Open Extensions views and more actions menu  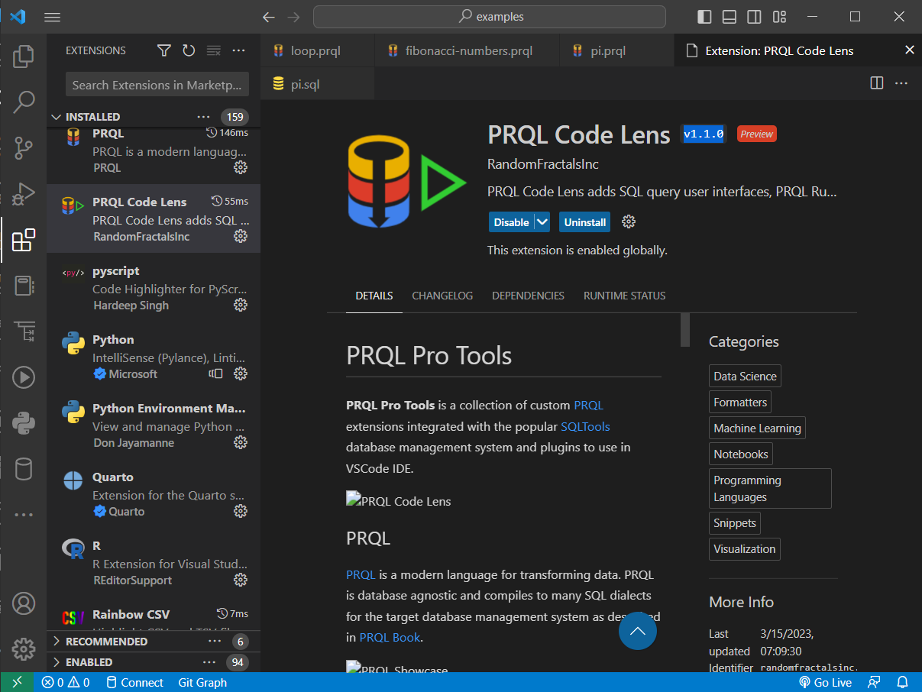pyautogui.click(x=239, y=50)
